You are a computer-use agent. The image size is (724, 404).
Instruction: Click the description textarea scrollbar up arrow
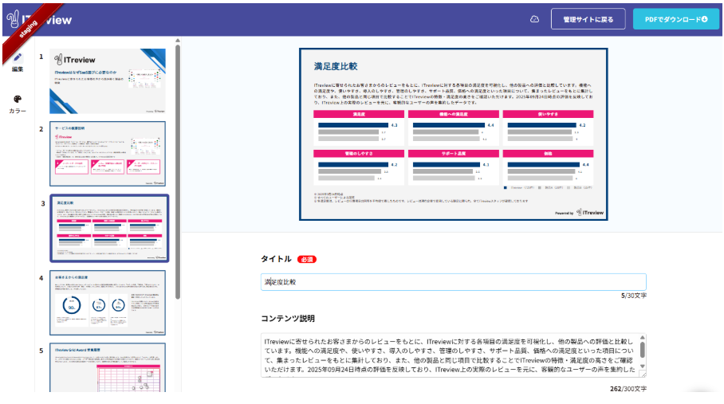(x=643, y=338)
